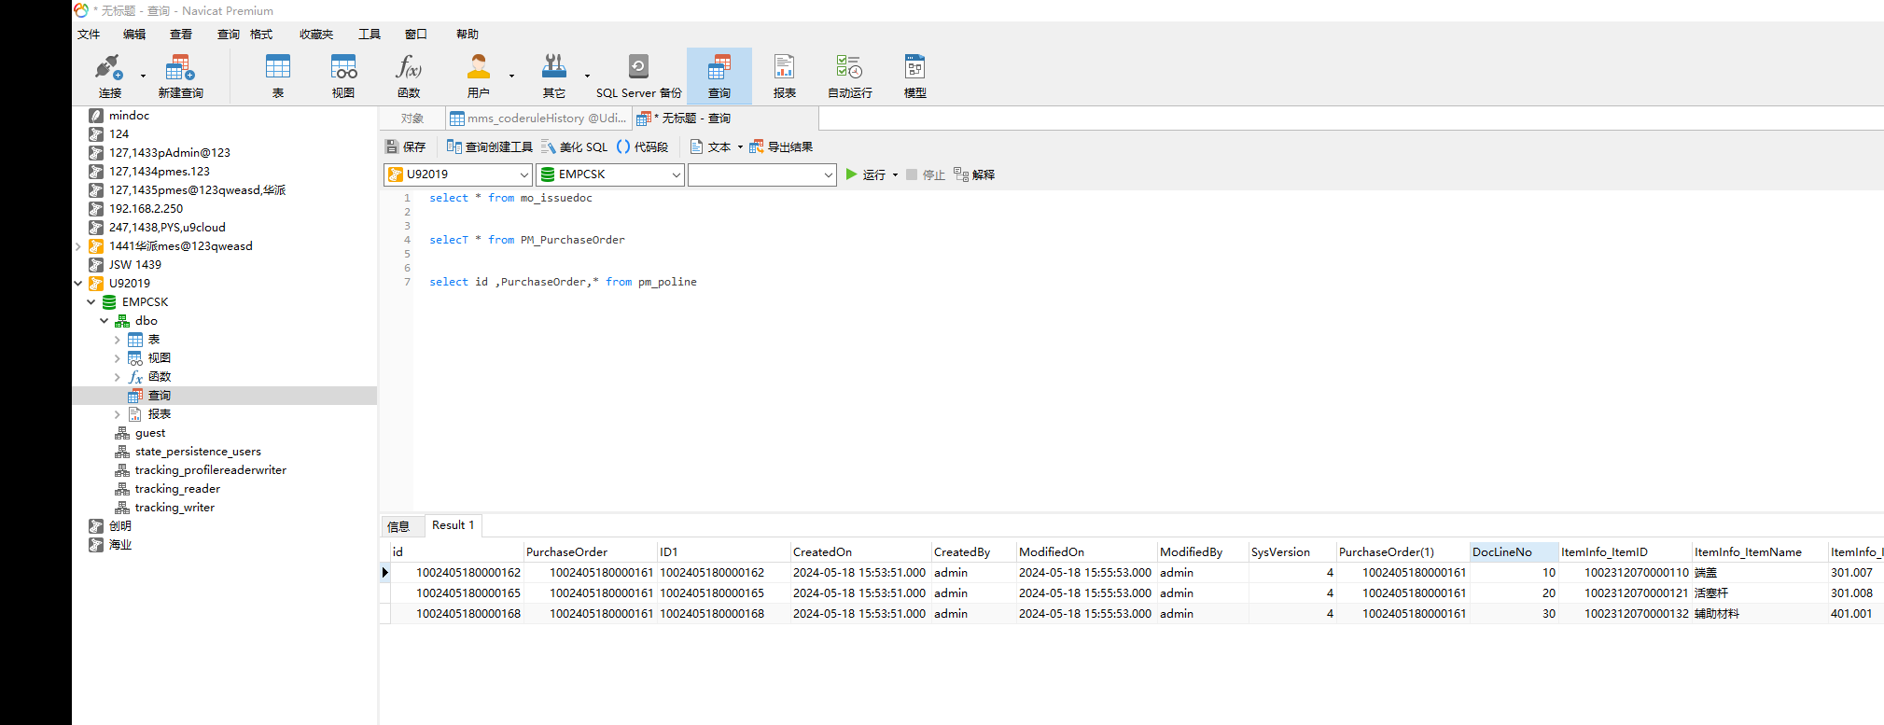Open the 视图 views toolbar icon
1884x725 pixels.
[x=343, y=76]
